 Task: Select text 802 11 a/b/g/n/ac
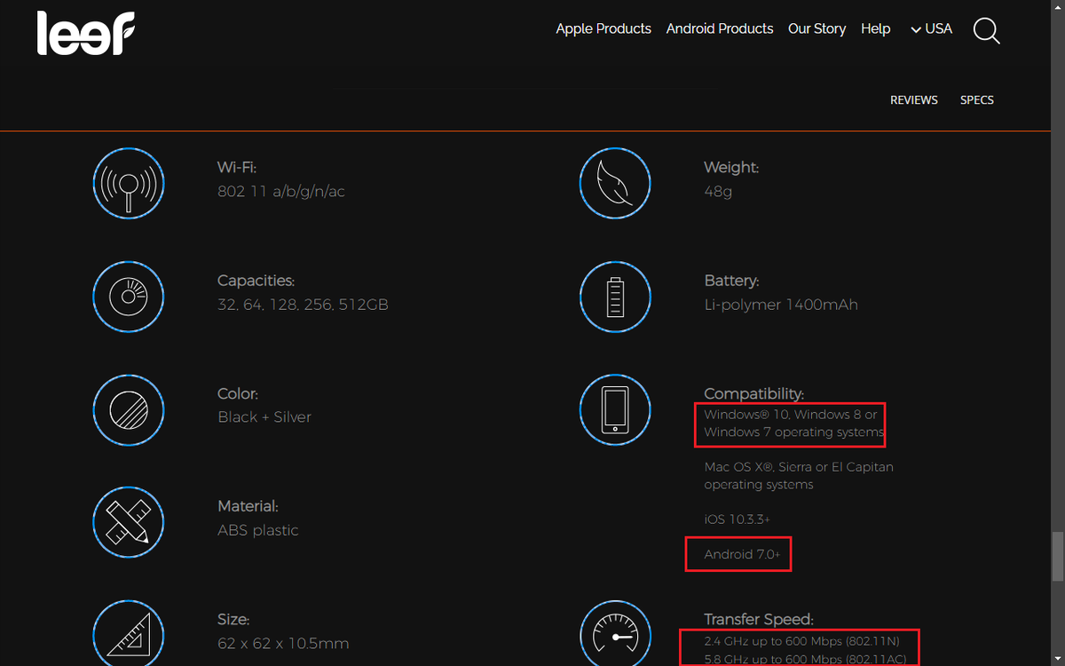click(281, 191)
